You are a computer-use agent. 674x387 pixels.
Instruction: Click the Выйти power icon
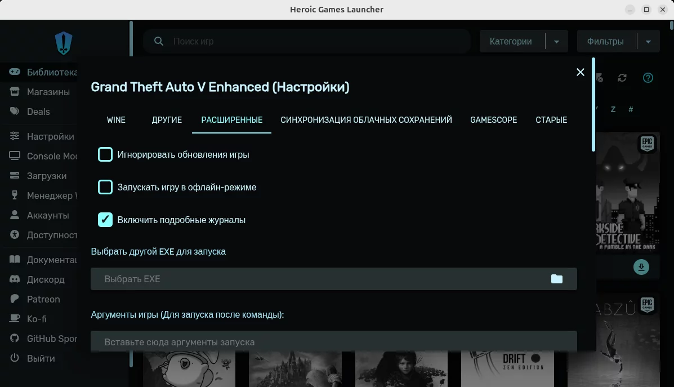[x=15, y=358]
